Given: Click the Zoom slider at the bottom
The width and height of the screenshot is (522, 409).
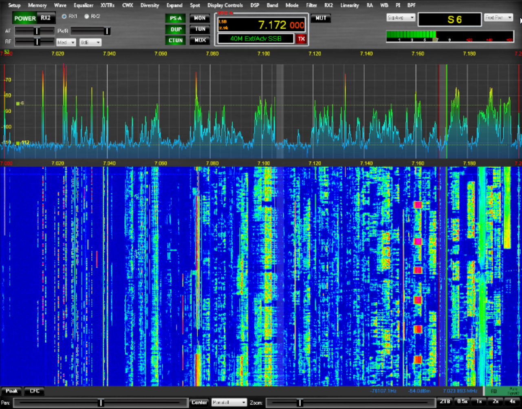Looking at the screenshot, I should click(x=350, y=403).
